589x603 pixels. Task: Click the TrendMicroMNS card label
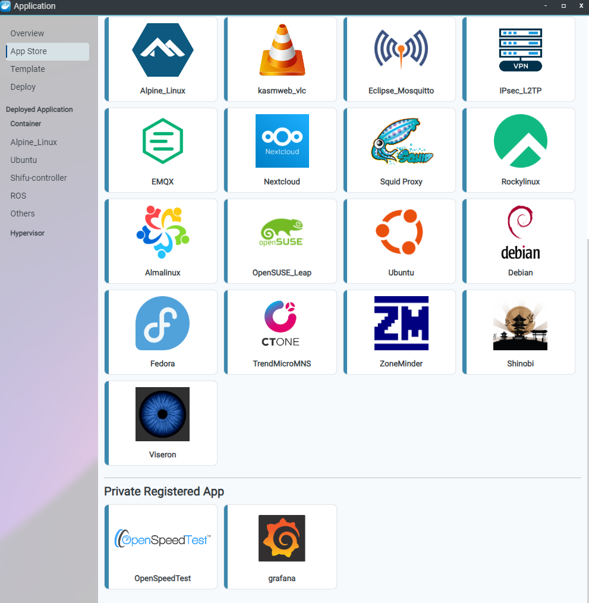coord(282,363)
